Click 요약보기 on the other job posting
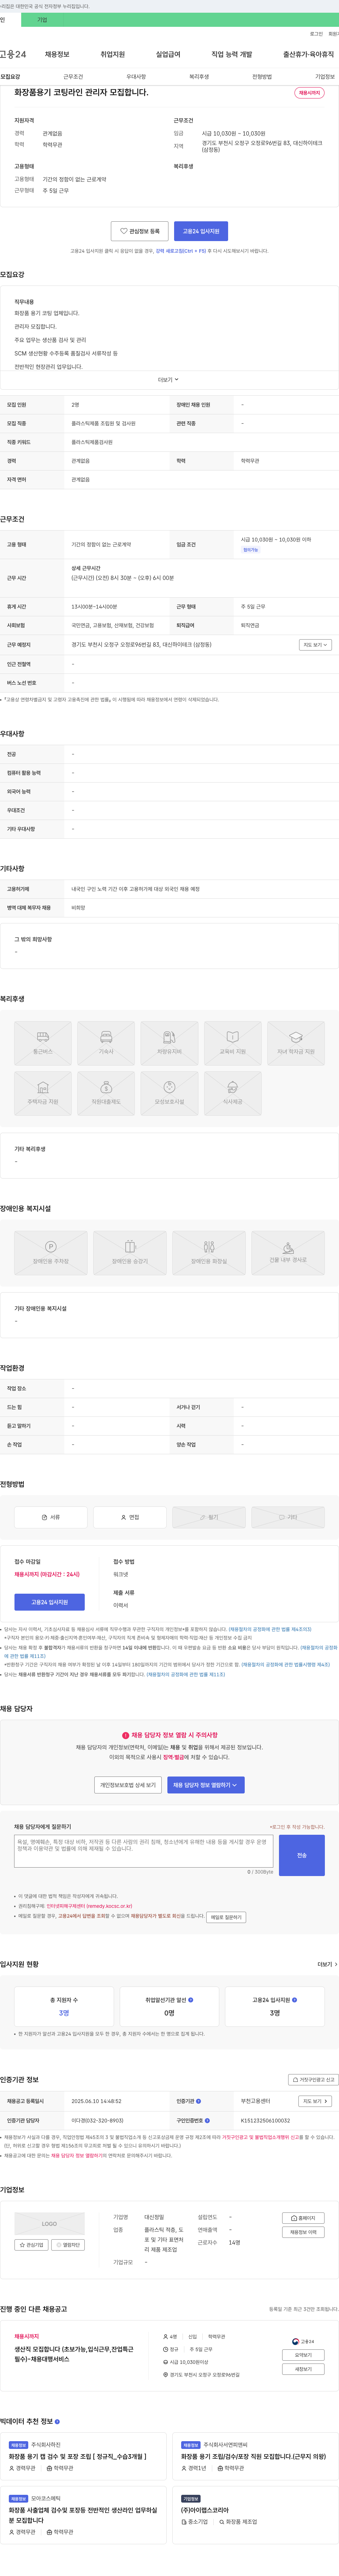 pos(303,2355)
